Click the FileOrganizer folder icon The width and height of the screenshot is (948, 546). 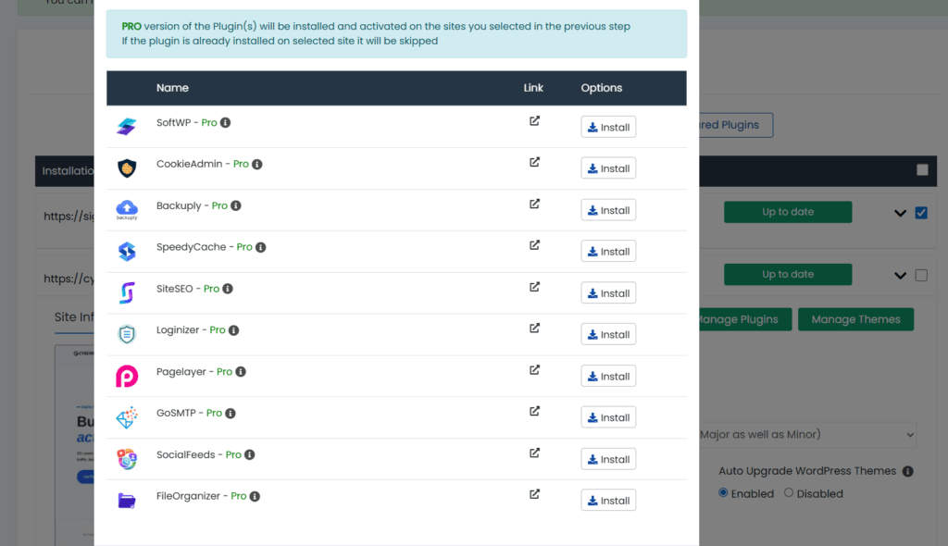127,496
